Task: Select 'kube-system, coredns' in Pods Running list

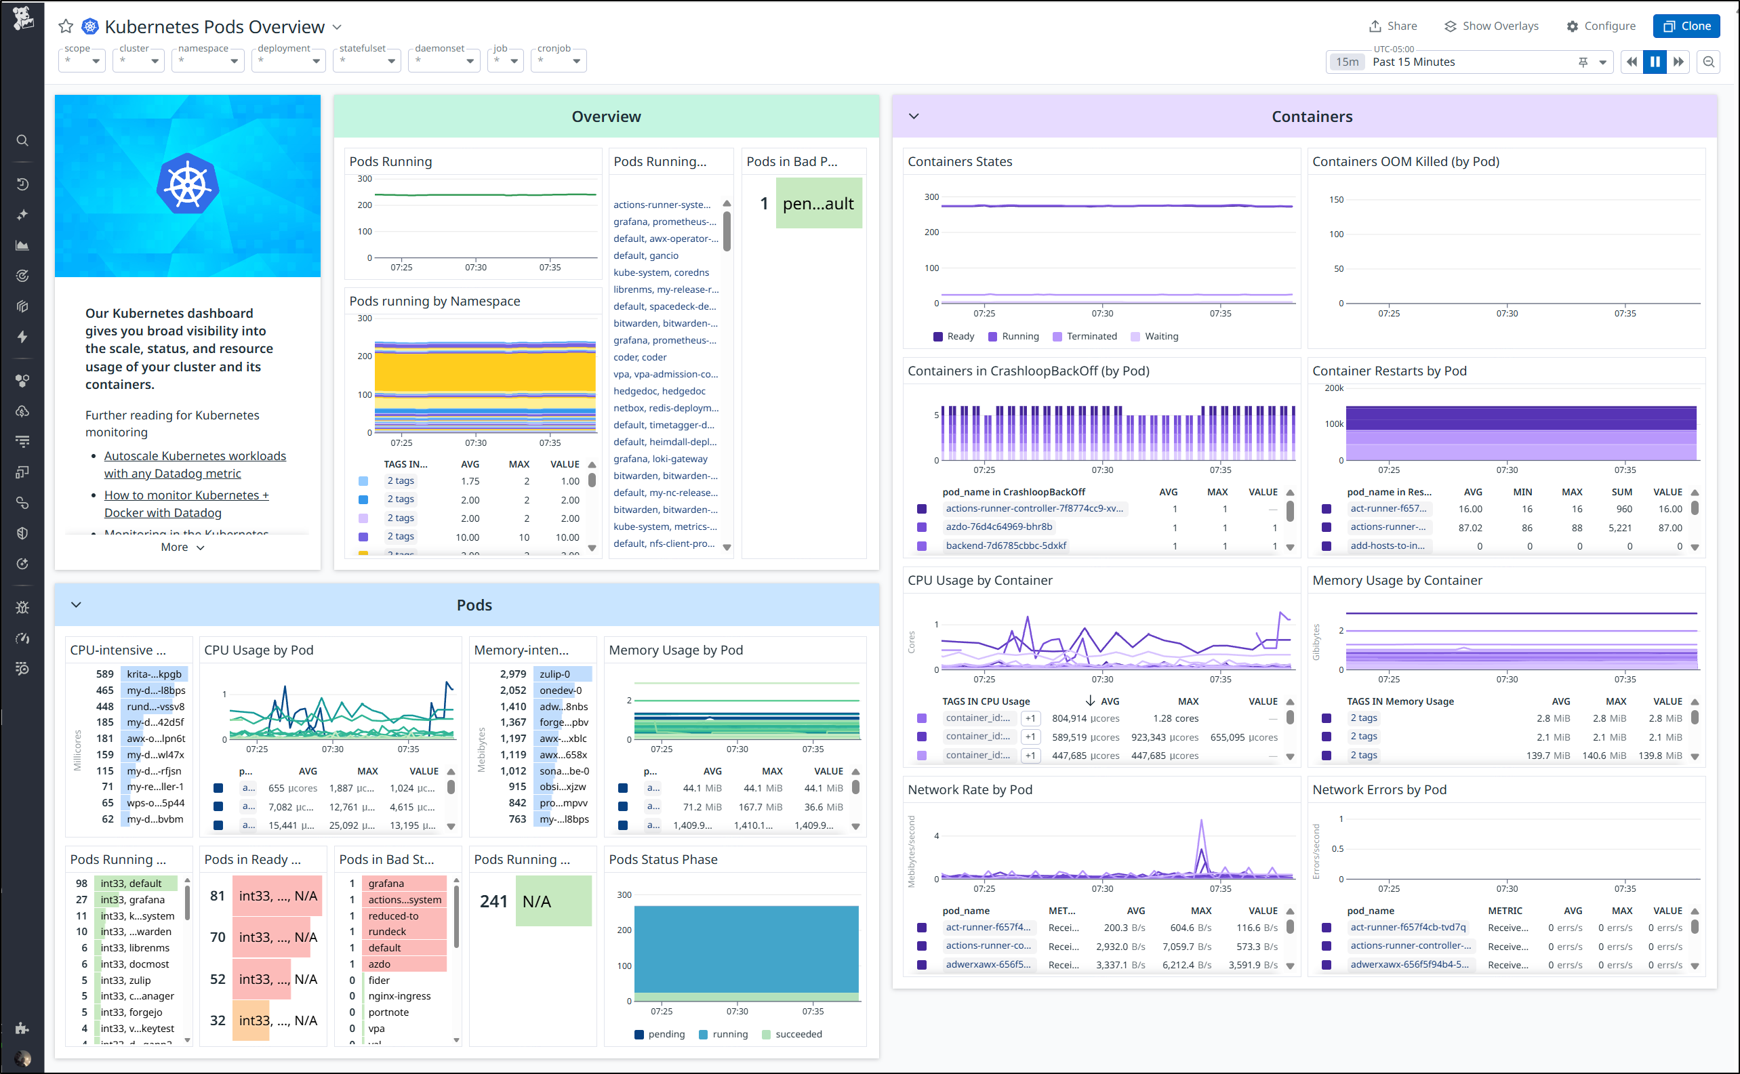Action: click(x=661, y=272)
